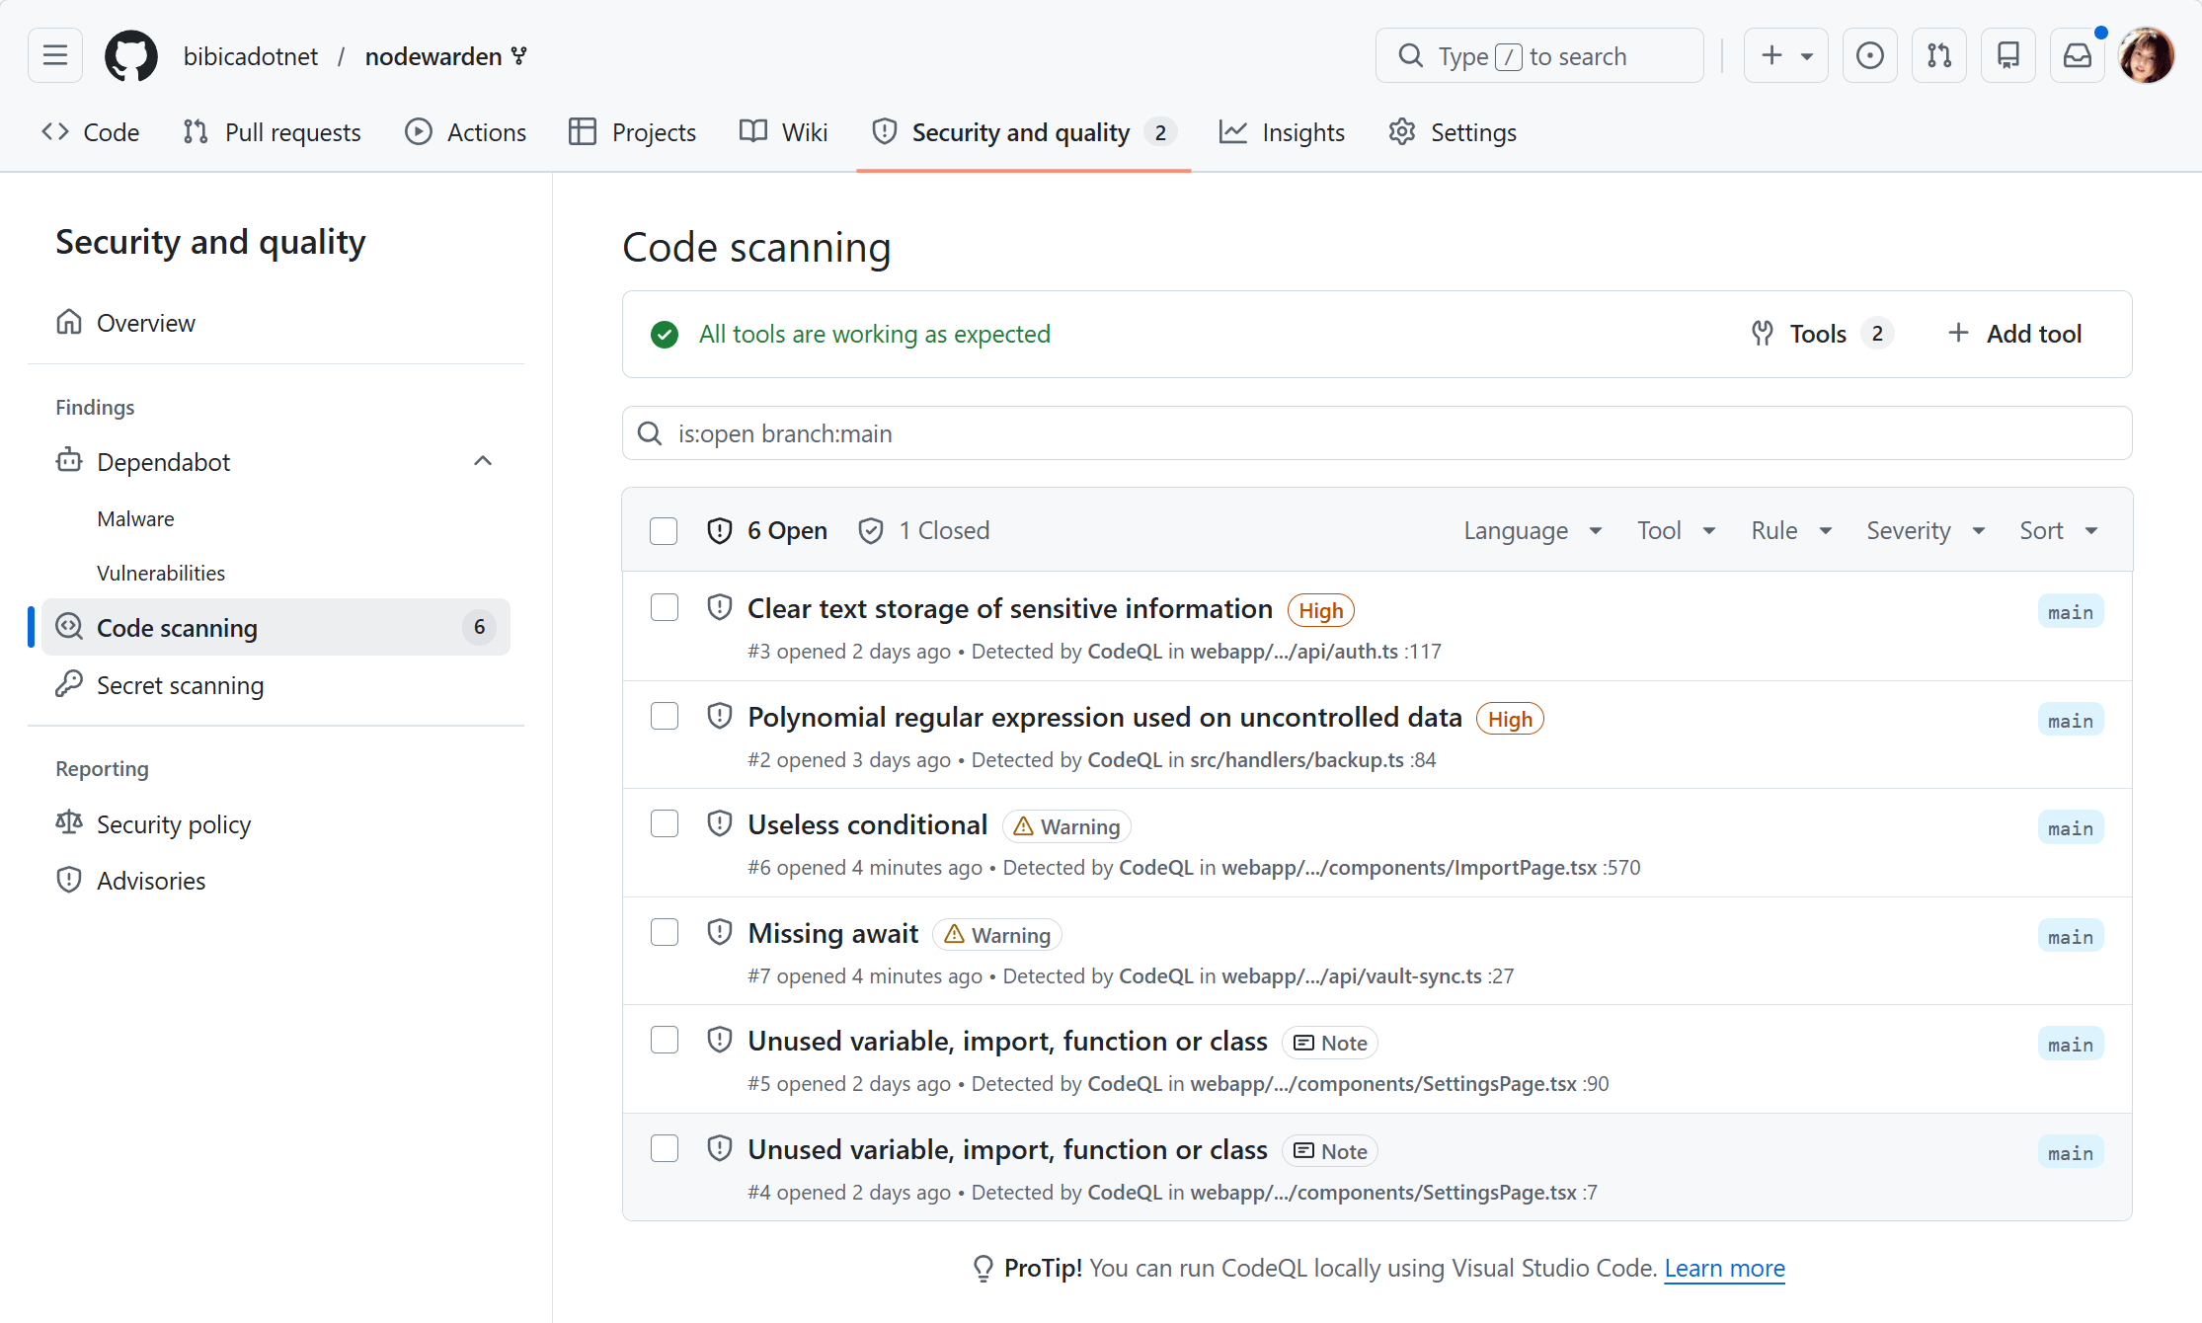Viewport: 2202px width, 1323px height.
Task: Open the Sort dropdown
Action: (2058, 531)
